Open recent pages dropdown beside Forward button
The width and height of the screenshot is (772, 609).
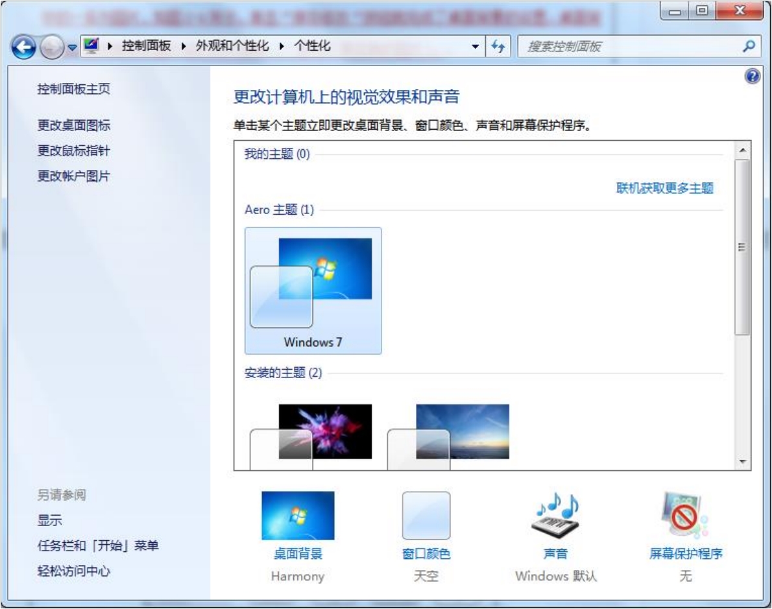pos(73,48)
